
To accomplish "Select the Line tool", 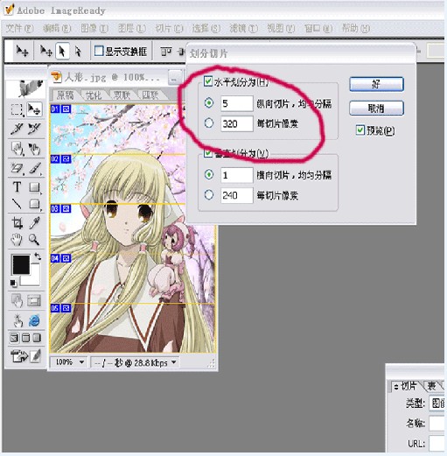I will [17, 204].
